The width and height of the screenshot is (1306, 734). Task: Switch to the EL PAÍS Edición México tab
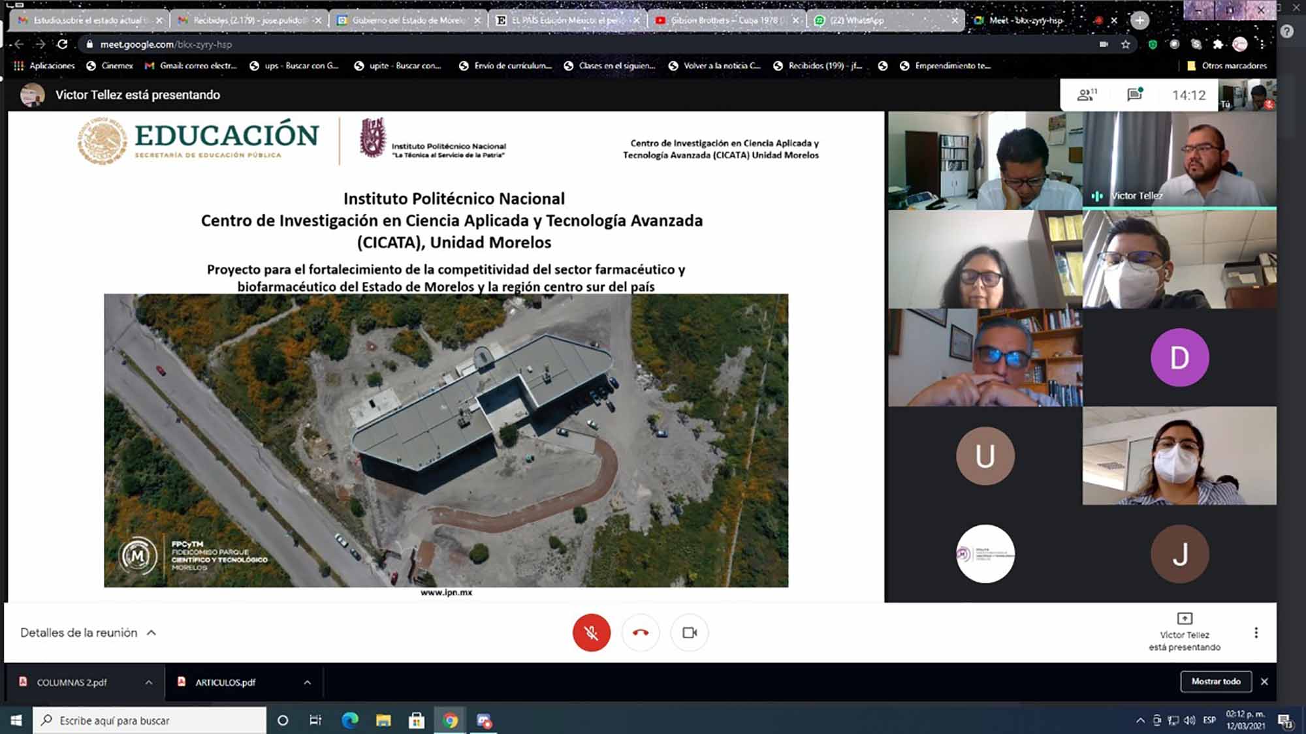tap(568, 20)
